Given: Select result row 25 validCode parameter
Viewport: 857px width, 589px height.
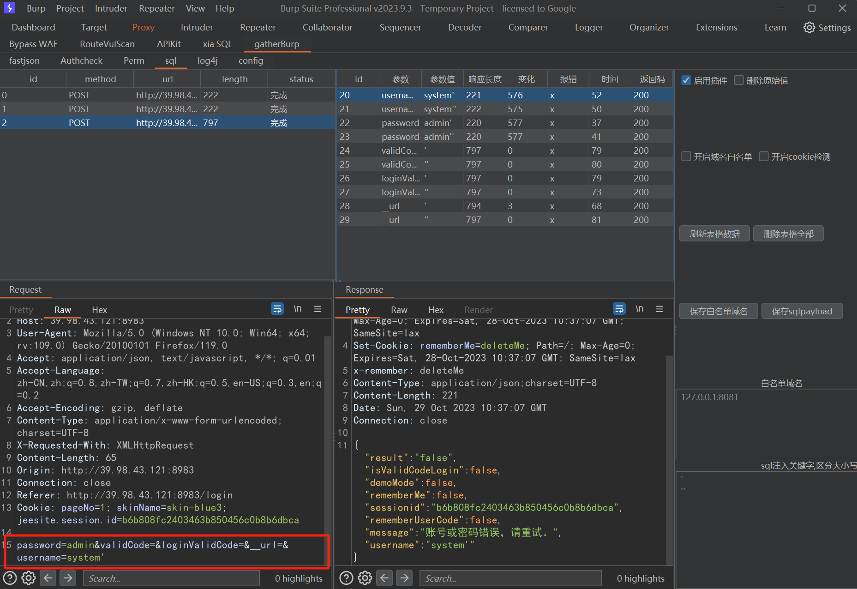Looking at the screenshot, I should (505, 164).
